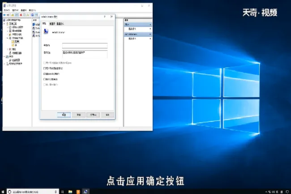Collapse the 用户 section in Actions pane
The height and width of the screenshot is (194, 291).
(x=150, y=25)
